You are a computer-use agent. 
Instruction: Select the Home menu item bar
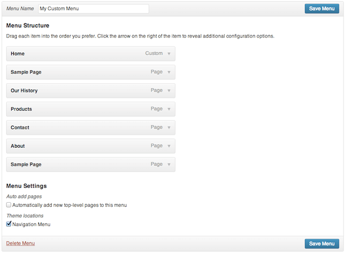coord(91,54)
